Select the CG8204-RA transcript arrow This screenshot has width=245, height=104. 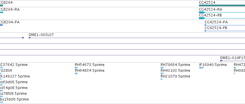[1, 12]
